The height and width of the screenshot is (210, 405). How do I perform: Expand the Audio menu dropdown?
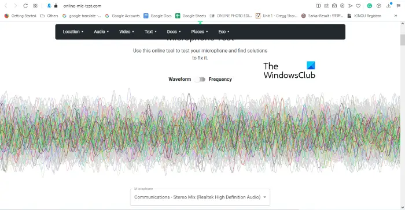(x=101, y=32)
